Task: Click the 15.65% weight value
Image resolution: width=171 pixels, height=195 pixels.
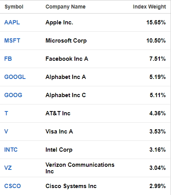Action: point(156,22)
